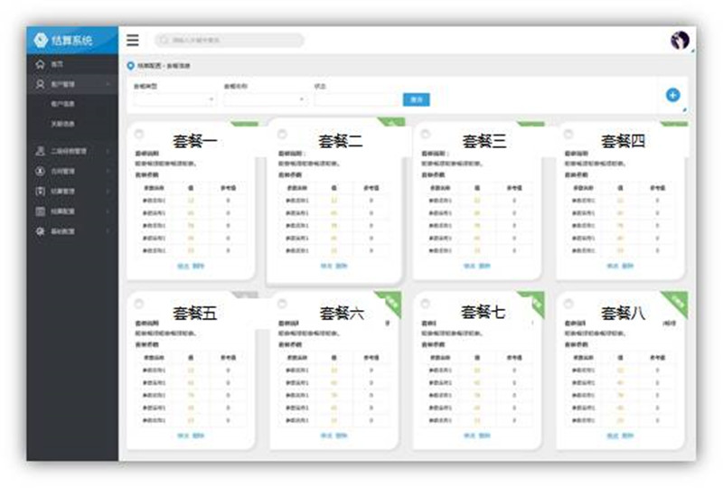723x488 pixels.
Task: Click the home icon in the sidebar
Action: point(40,65)
